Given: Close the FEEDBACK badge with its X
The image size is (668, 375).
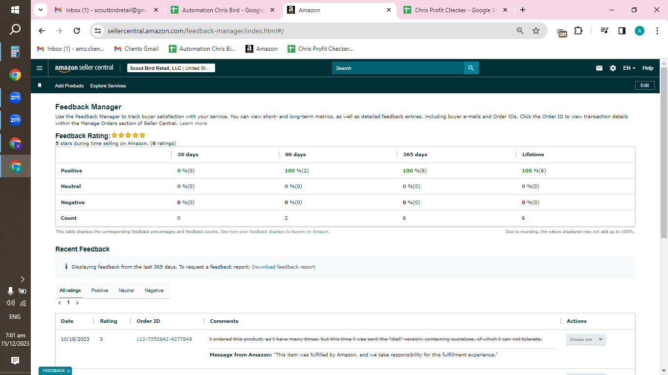Looking at the screenshot, I should point(68,371).
